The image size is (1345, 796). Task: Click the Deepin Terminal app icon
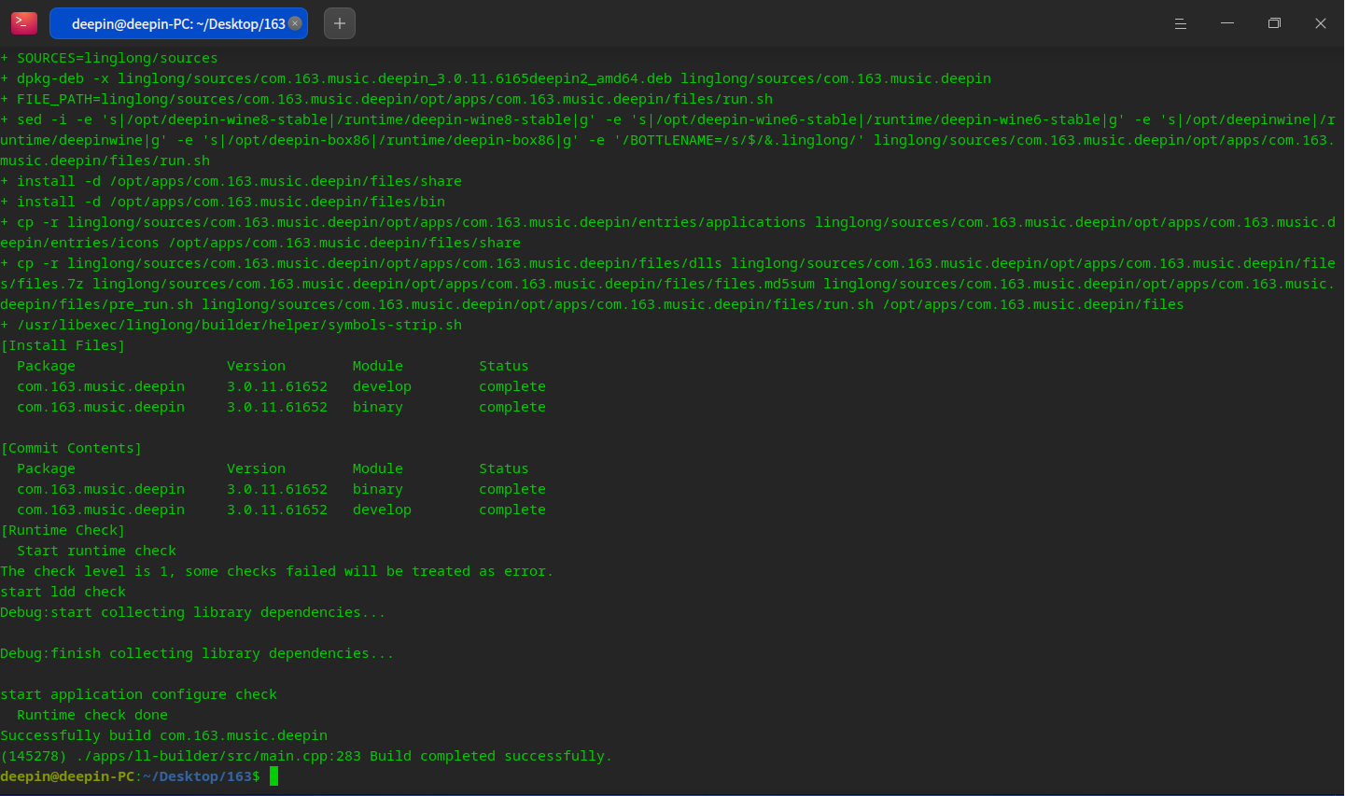coord(24,23)
